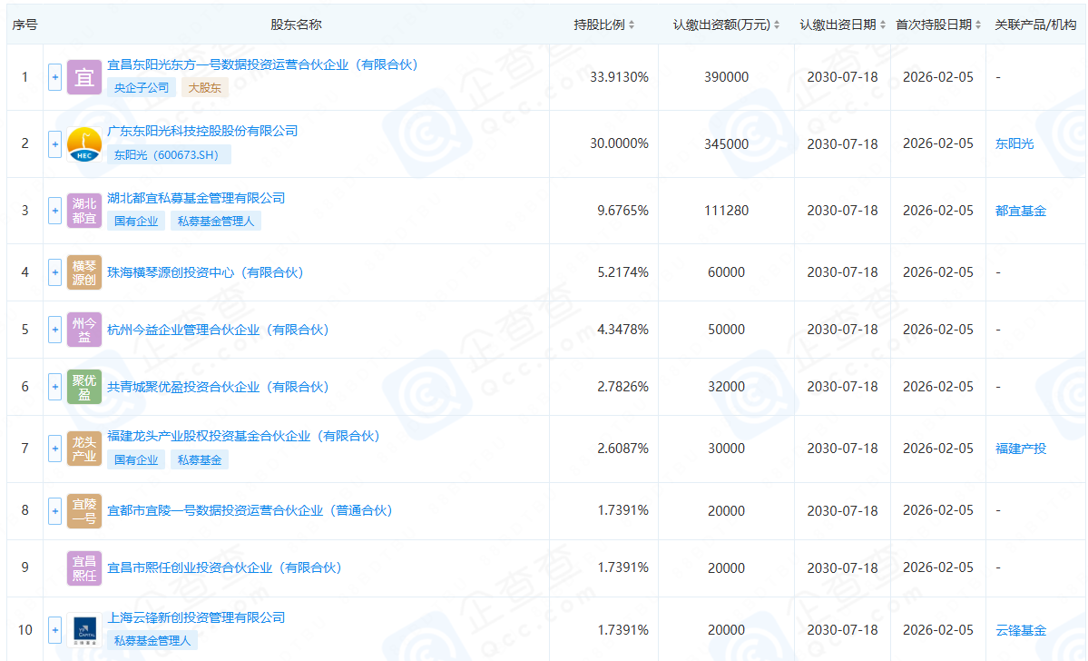Click the 云锋基金 Capital logo in row 10

point(84,630)
